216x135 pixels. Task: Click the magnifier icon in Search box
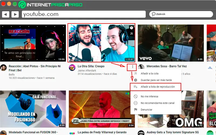pos(153,14)
